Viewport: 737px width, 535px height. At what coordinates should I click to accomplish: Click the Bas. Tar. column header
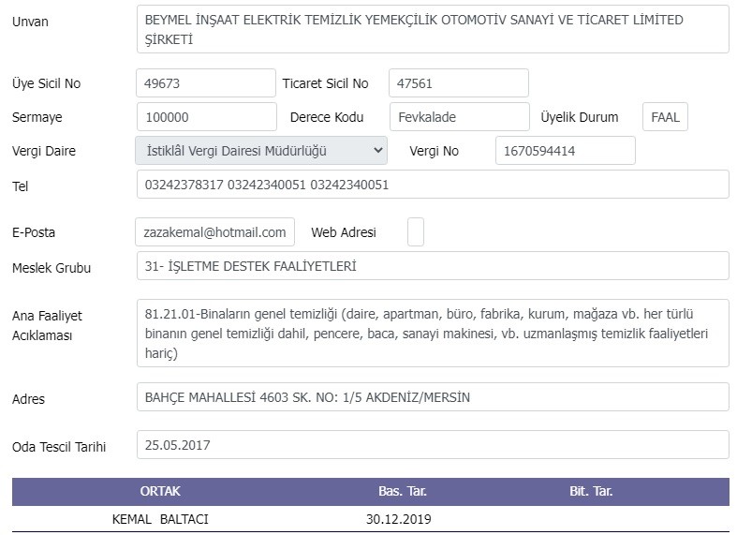point(403,491)
